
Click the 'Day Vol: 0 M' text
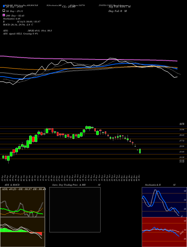pyautogui.click(x=117, y=11)
